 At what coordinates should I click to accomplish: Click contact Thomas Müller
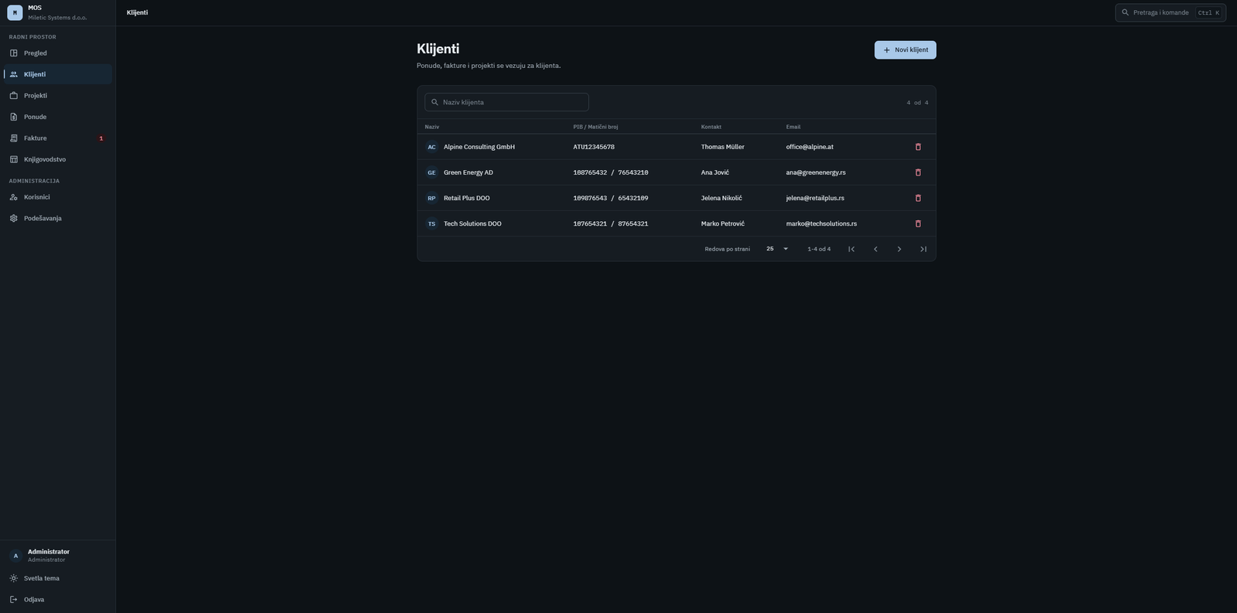click(x=723, y=147)
